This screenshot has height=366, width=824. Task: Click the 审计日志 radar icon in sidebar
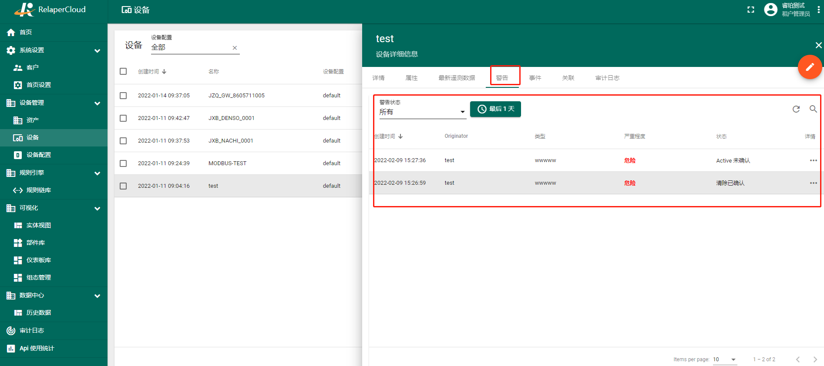11,331
